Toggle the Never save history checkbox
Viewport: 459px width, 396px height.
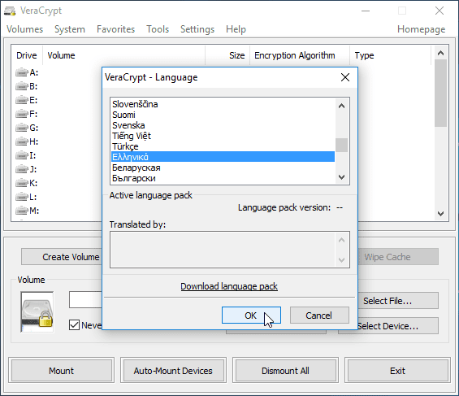point(74,324)
